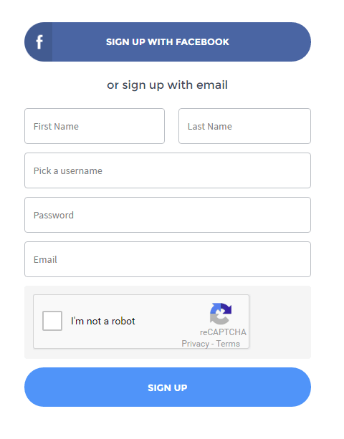This screenshot has height=439, width=344.
Task: Focus the First Name field
Action: 95,126
